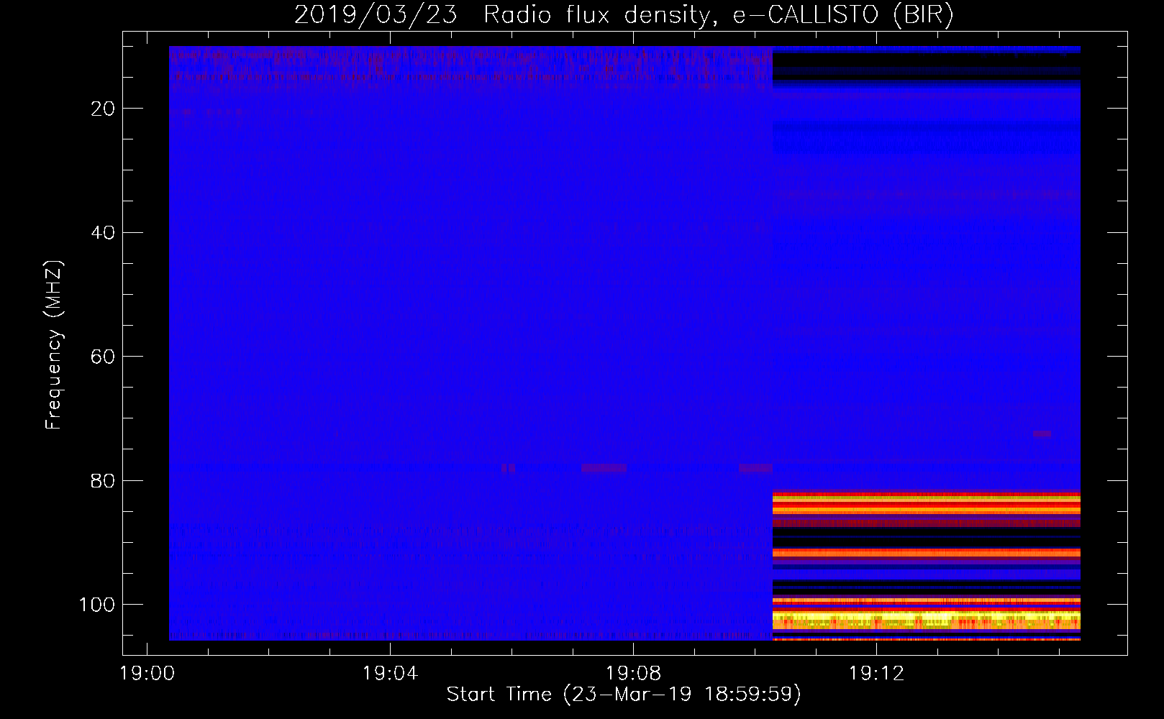This screenshot has height=719, width=1164.
Task: Click the '40' frequency tick label
Action: pyautogui.click(x=104, y=233)
